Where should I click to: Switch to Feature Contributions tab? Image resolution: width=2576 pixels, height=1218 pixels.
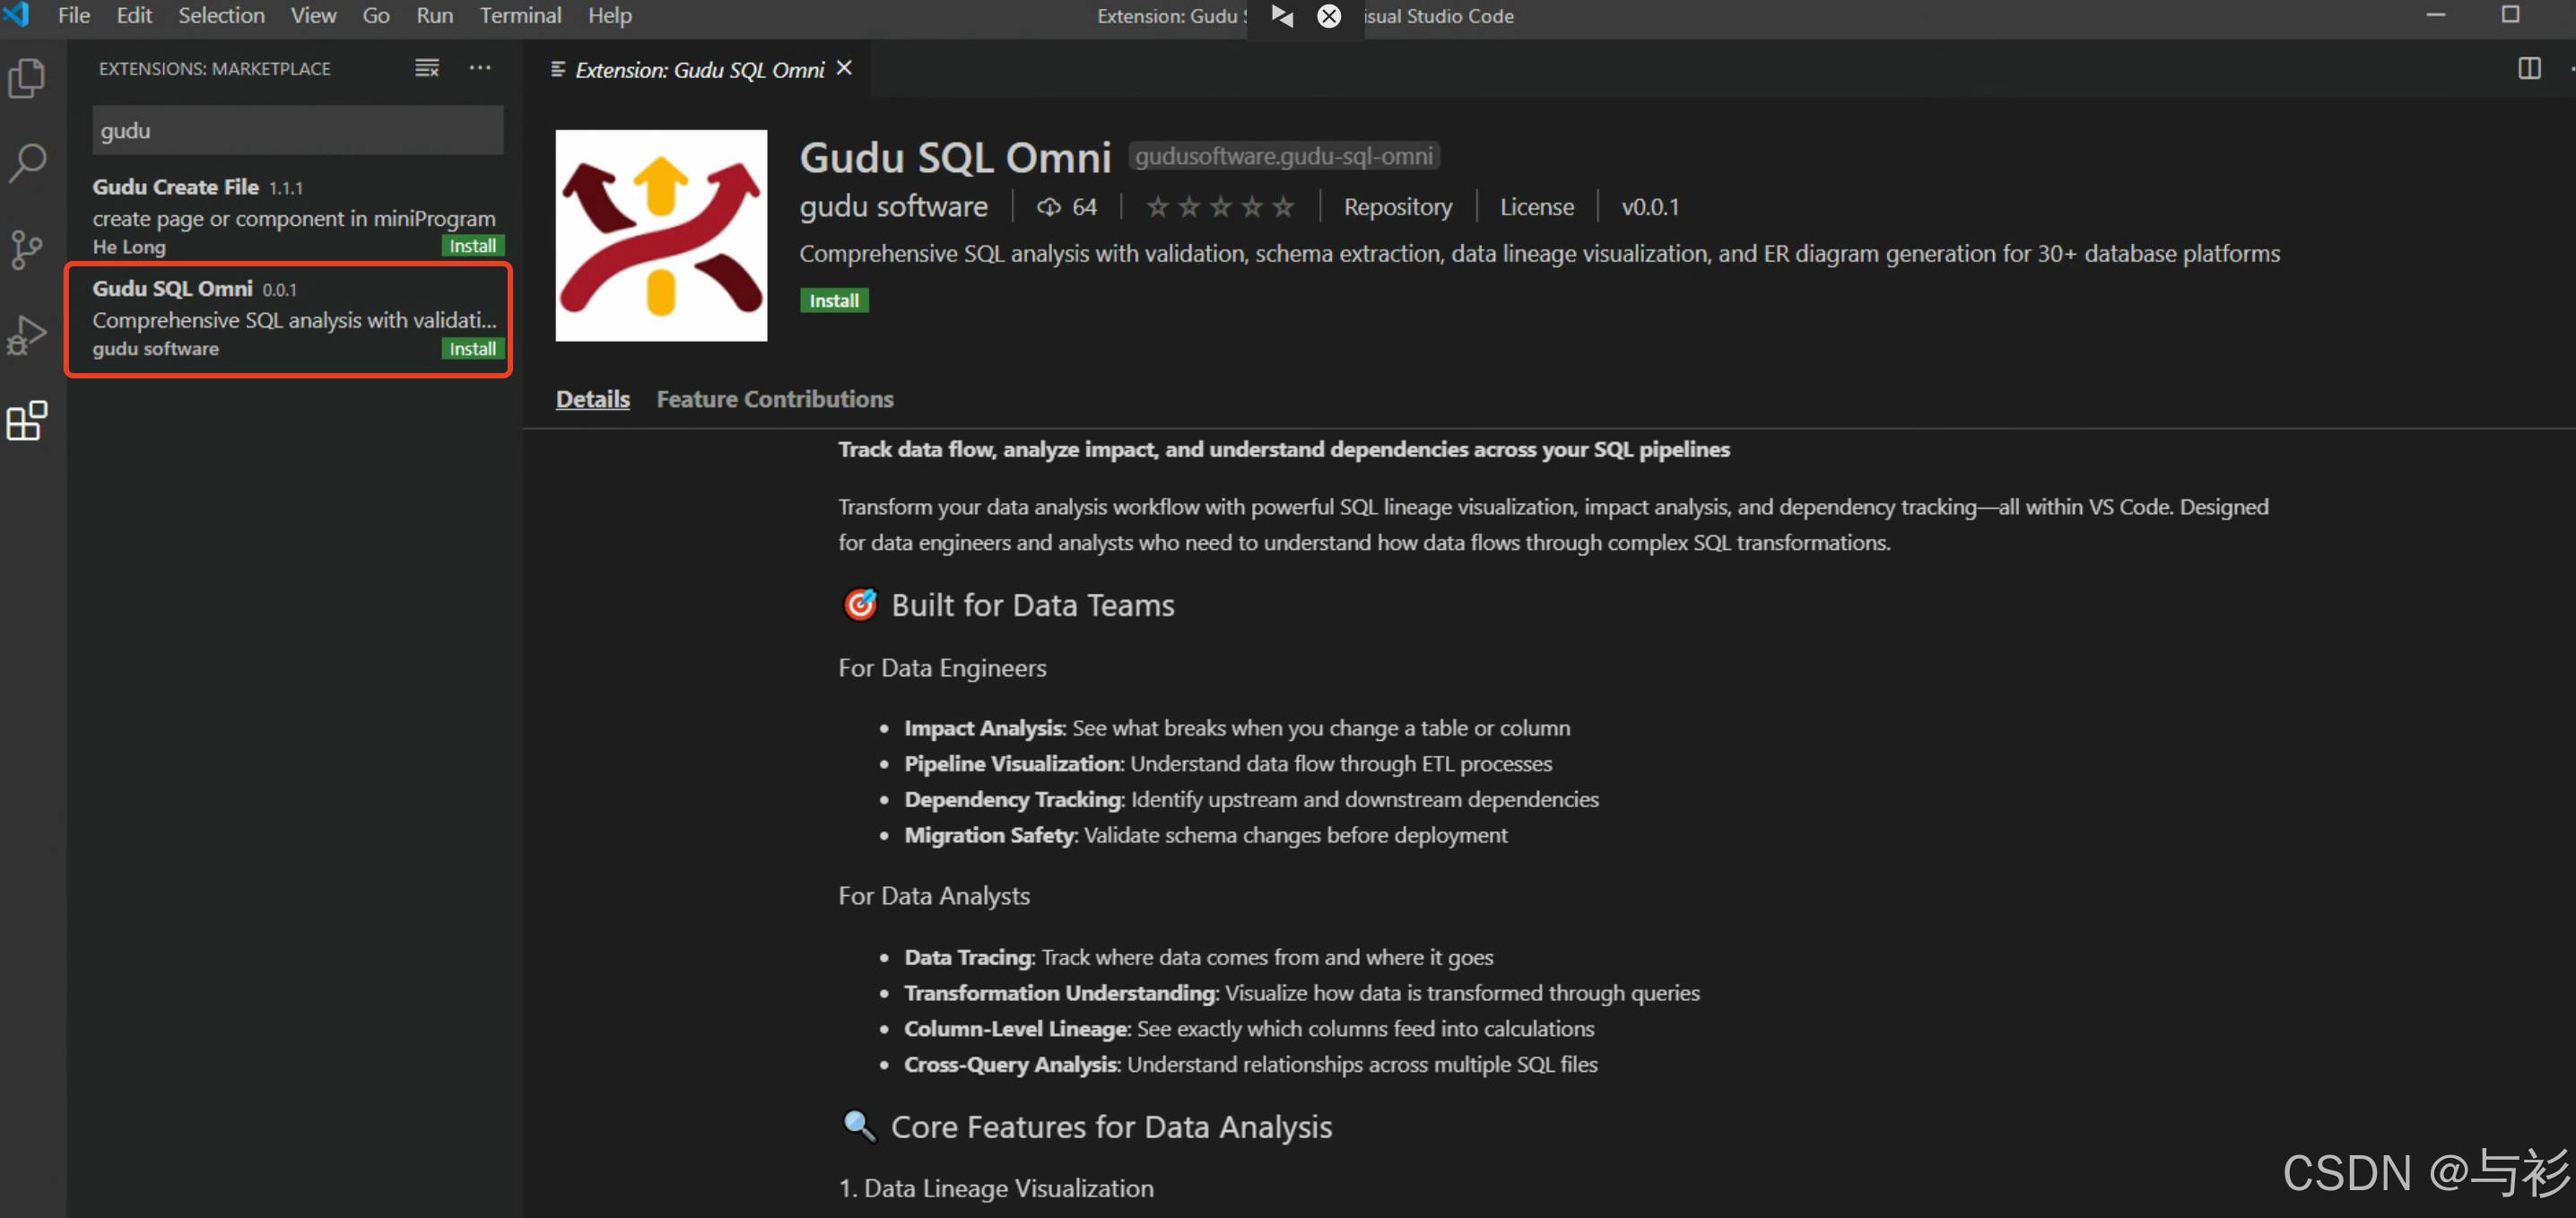pyautogui.click(x=774, y=399)
